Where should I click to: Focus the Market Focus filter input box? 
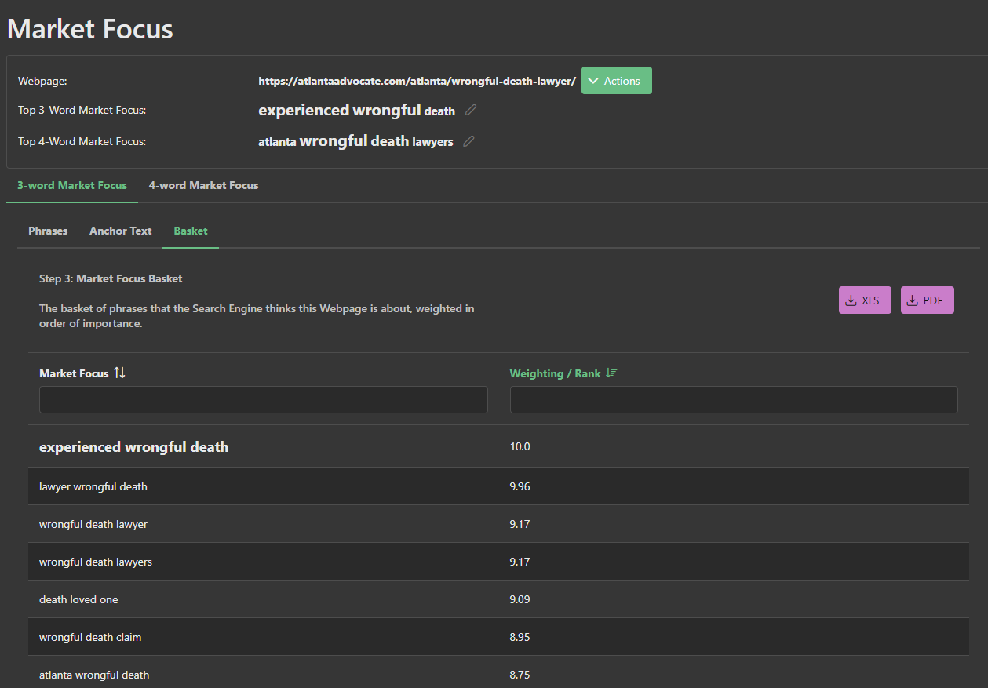click(264, 399)
